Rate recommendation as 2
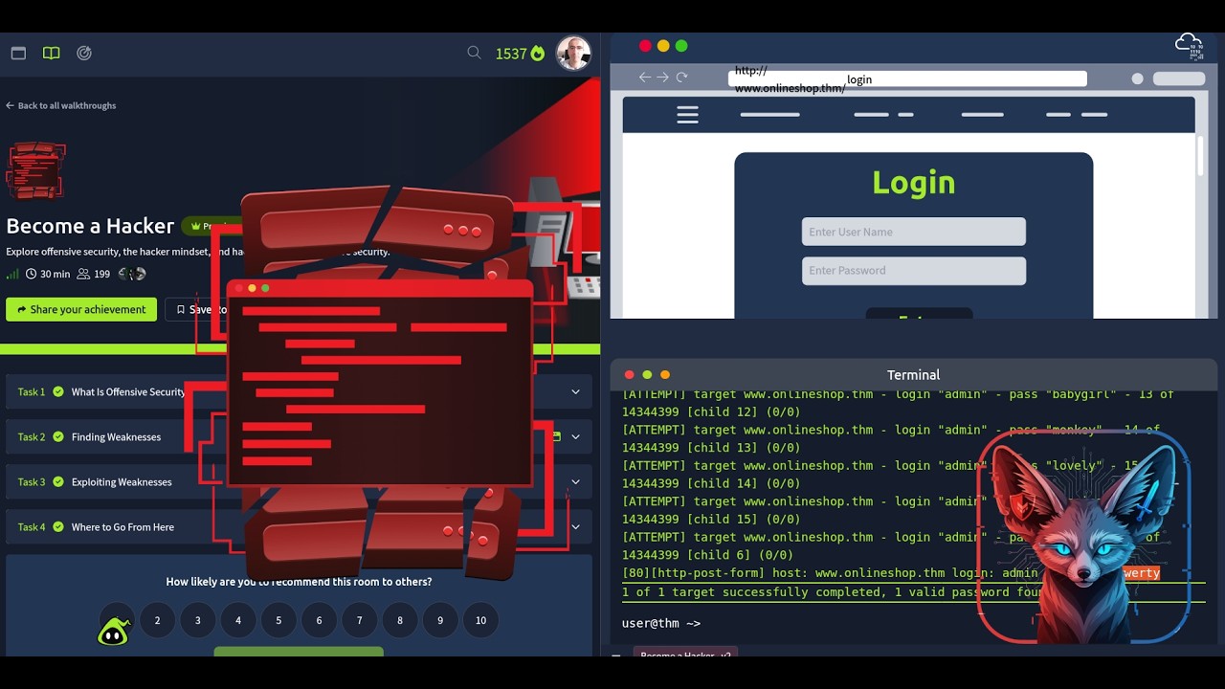1225x689 pixels. tap(157, 620)
